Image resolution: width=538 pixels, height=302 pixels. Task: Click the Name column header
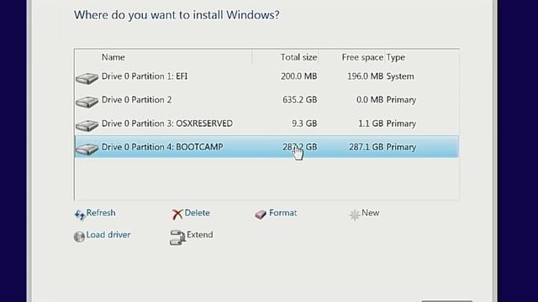point(113,57)
